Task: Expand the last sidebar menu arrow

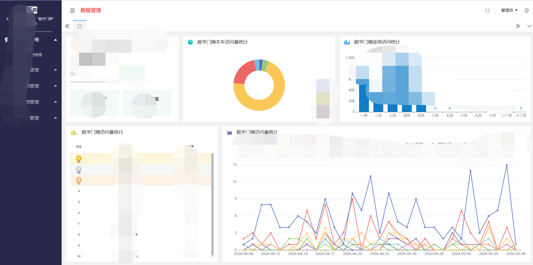Action: (x=56, y=118)
